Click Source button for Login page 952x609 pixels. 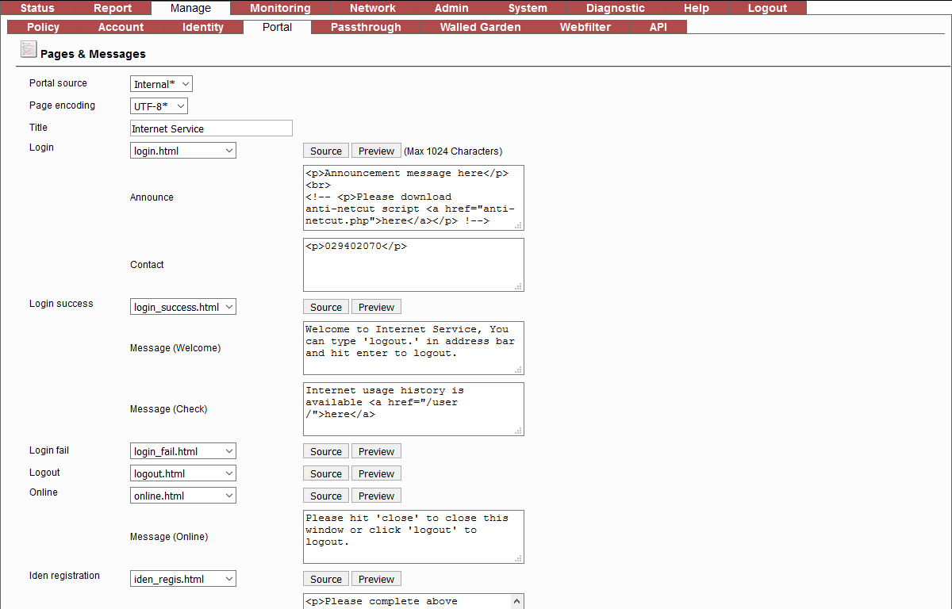coord(326,151)
